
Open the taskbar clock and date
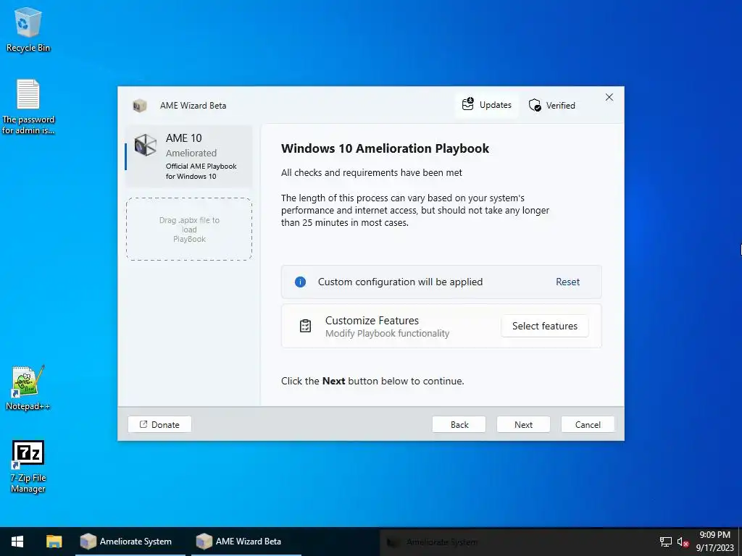714,542
